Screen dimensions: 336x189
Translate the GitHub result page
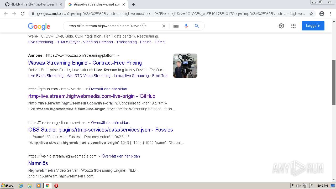coord(108,89)
